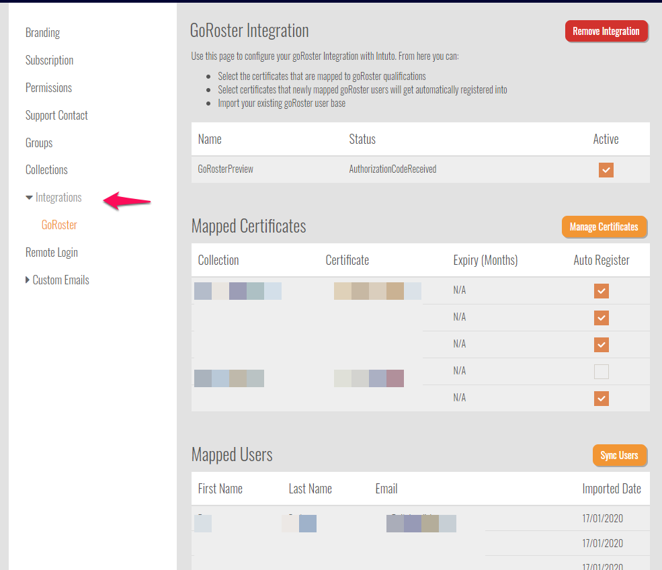Uncheck the last Auto Register checkbox

[602, 399]
